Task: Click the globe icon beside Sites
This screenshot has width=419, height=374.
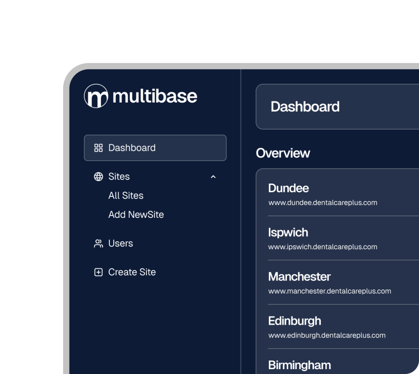Action: (98, 177)
